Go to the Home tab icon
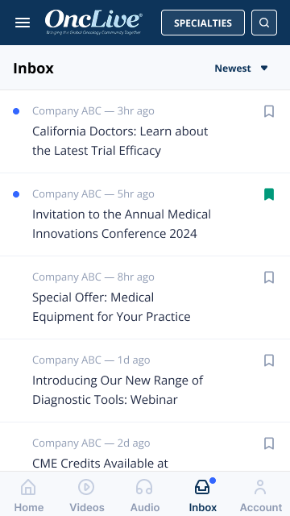 pyautogui.click(x=29, y=487)
